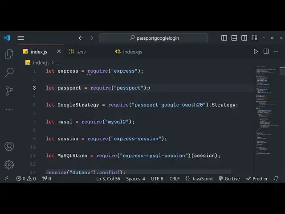
Task: Open the Source Control view
Action: click(x=9, y=91)
